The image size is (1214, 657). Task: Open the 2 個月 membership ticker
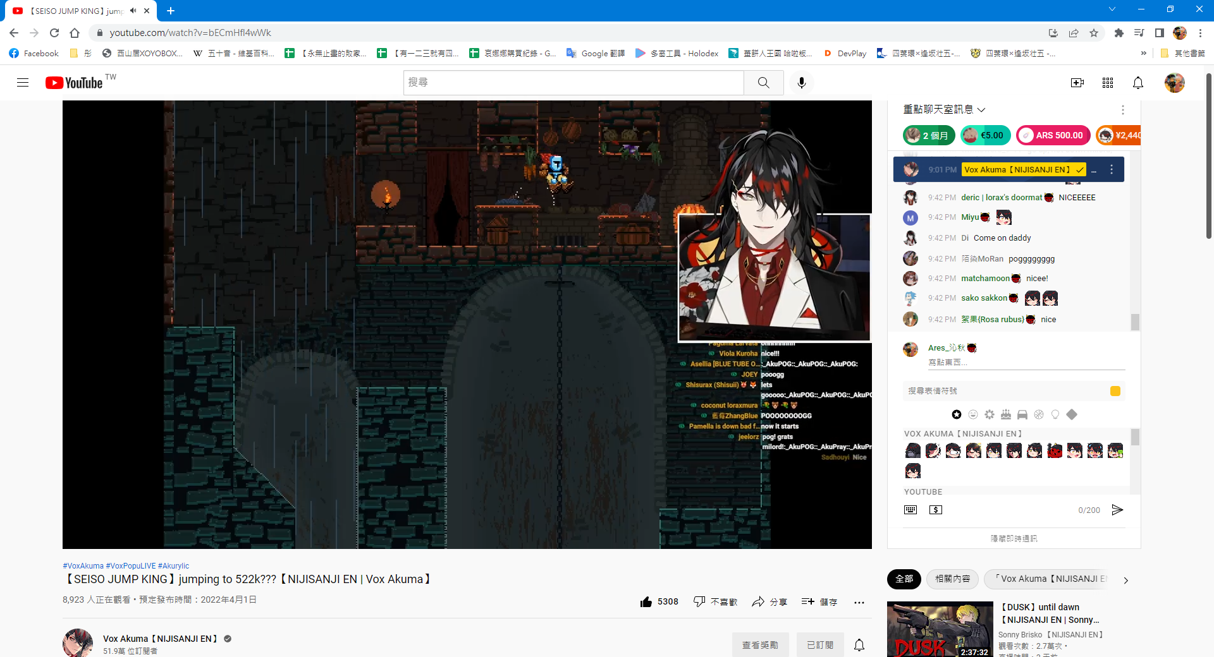tap(929, 135)
